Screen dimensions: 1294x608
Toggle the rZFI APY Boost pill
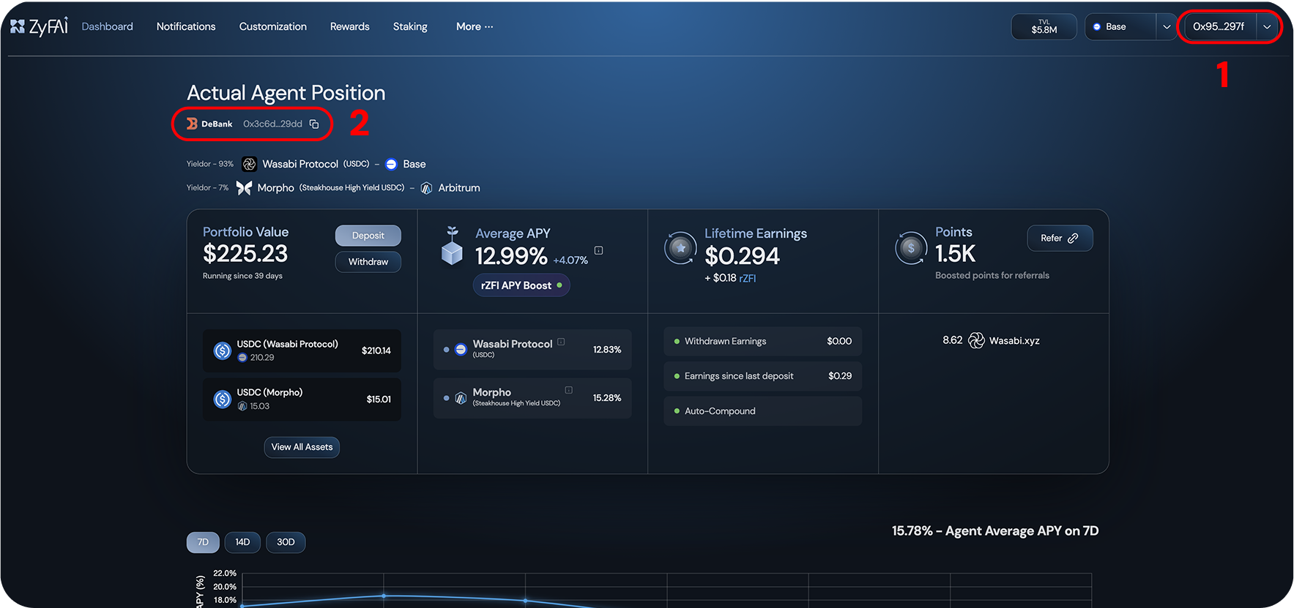pos(521,285)
